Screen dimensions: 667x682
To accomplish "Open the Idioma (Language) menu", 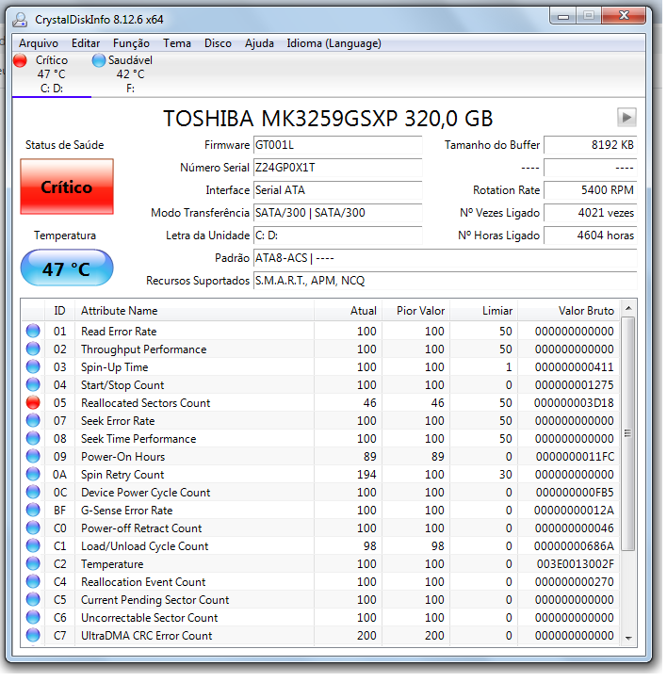I will (x=335, y=43).
